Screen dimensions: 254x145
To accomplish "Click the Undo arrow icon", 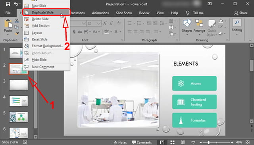I will point(16,4).
